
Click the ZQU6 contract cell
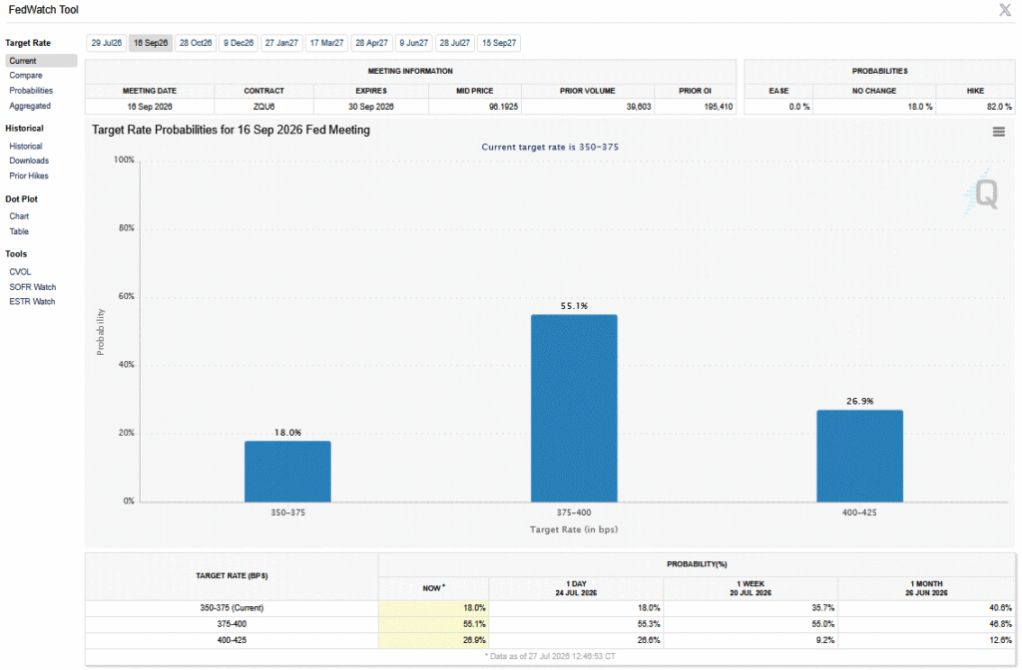[263, 106]
